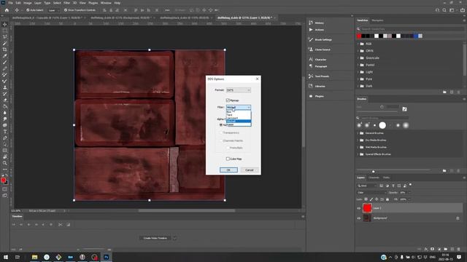Delete layer with trash icon
This screenshot has height=262, width=467.
click(x=459, y=249)
